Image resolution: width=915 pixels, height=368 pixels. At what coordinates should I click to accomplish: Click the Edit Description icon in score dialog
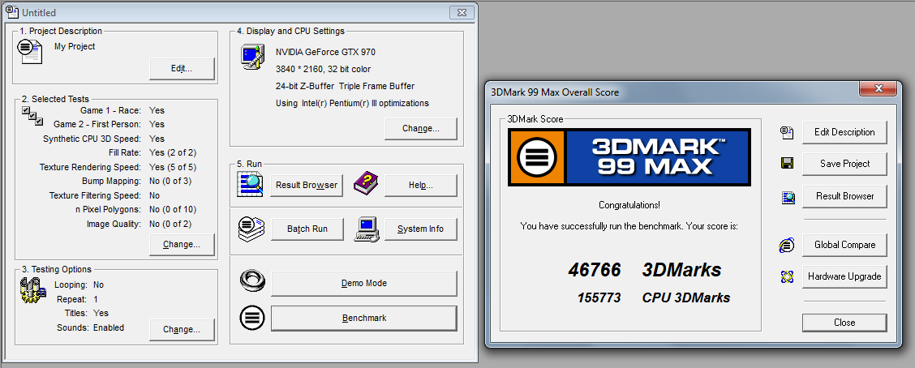pyautogui.click(x=787, y=132)
